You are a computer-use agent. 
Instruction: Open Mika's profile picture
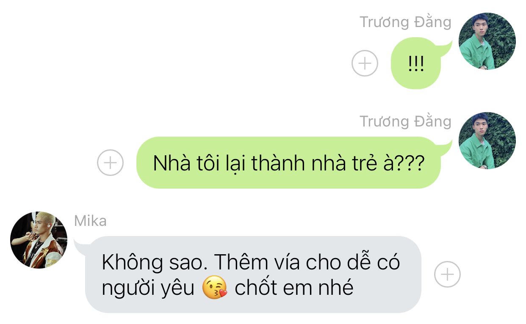(39, 240)
